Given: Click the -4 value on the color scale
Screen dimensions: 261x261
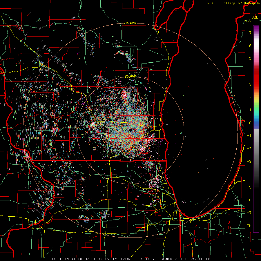Looking at the screenshot, I should coord(249,174).
